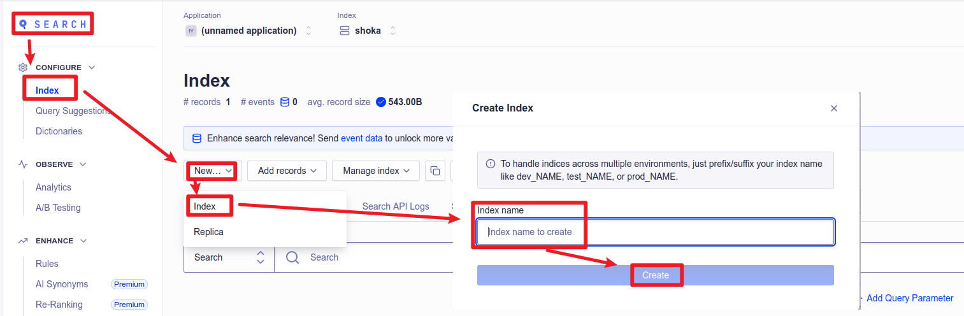The image size is (964, 316).
Task: Switch to the Search API Logs tab
Action: click(x=396, y=206)
